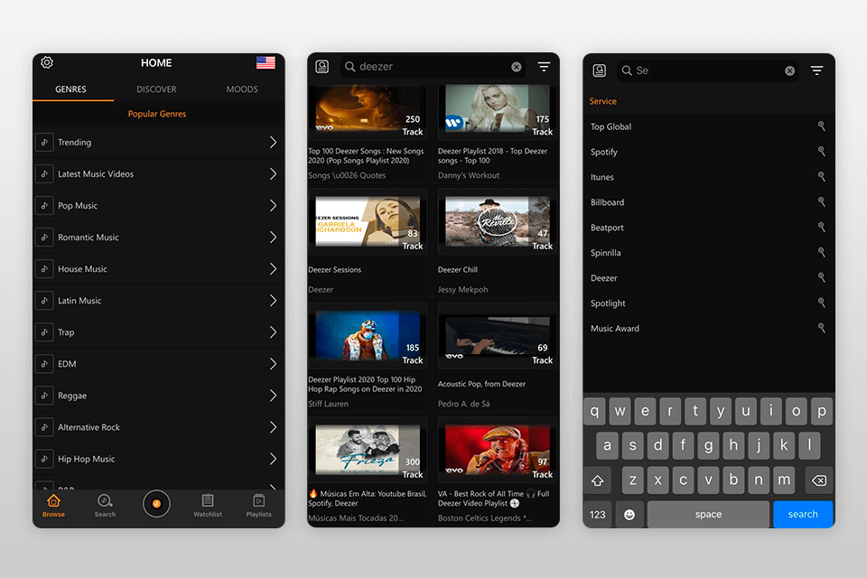Open the settings gear icon
This screenshot has height=578, width=867.
pyautogui.click(x=47, y=62)
